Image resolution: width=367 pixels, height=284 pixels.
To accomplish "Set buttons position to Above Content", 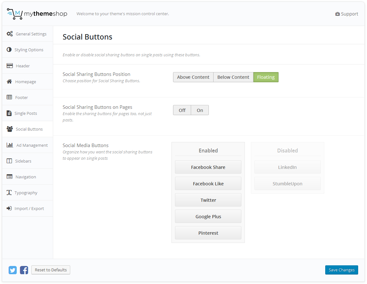I will [x=193, y=77].
